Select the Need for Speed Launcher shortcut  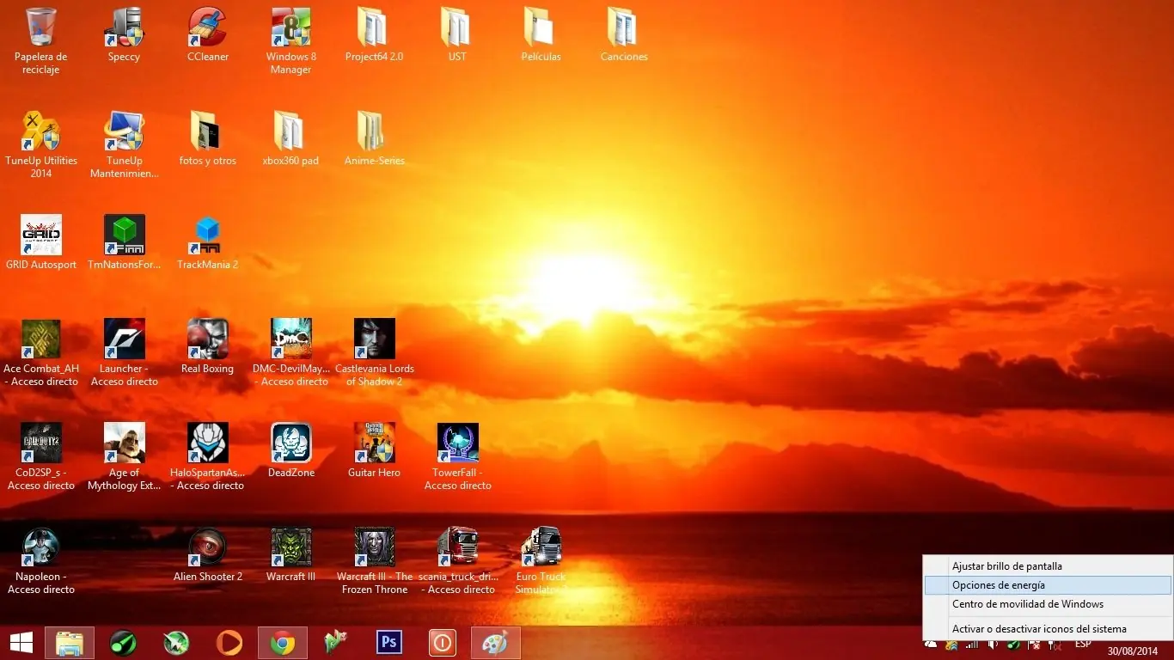pyautogui.click(x=124, y=352)
